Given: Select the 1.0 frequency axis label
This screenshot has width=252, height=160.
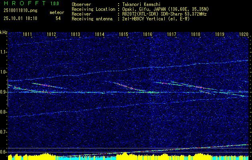Looking at the screenshot, I should pyautogui.click(x=4, y=72).
